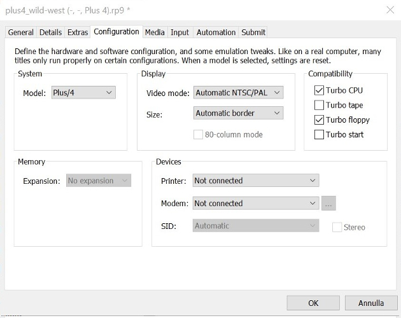
Task: Enable the Turbo tape checkbox
Action: [x=319, y=105]
